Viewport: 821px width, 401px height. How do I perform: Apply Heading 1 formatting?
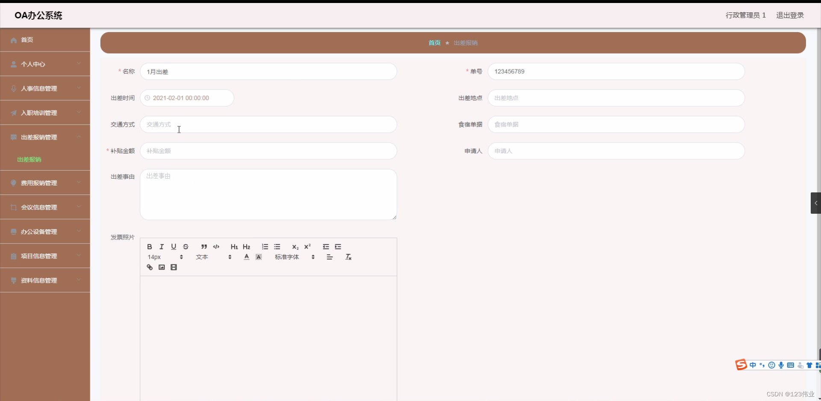[234, 247]
